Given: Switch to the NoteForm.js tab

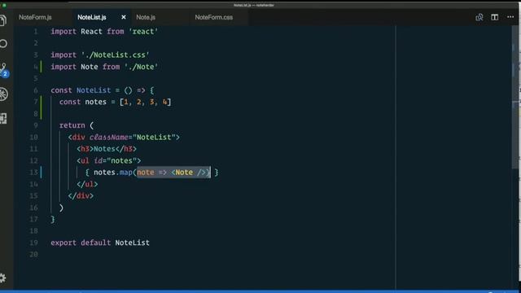Looking at the screenshot, I should click(35, 17).
